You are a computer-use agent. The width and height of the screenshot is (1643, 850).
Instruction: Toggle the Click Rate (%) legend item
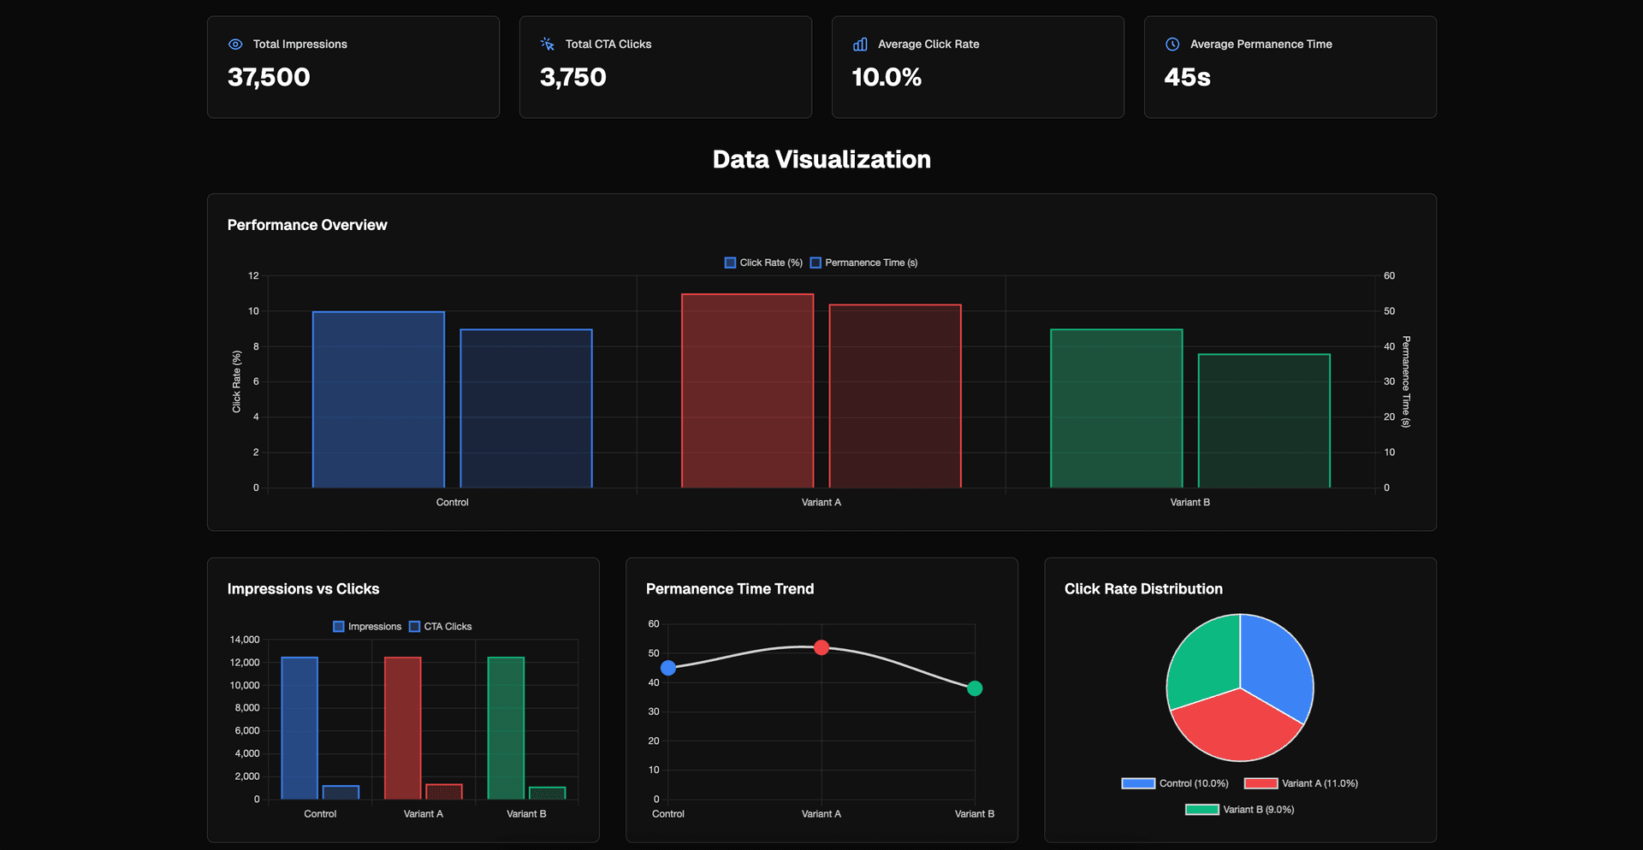(x=763, y=263)
